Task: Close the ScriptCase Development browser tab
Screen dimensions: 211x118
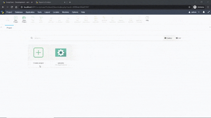Action: (x=32, y=2)
